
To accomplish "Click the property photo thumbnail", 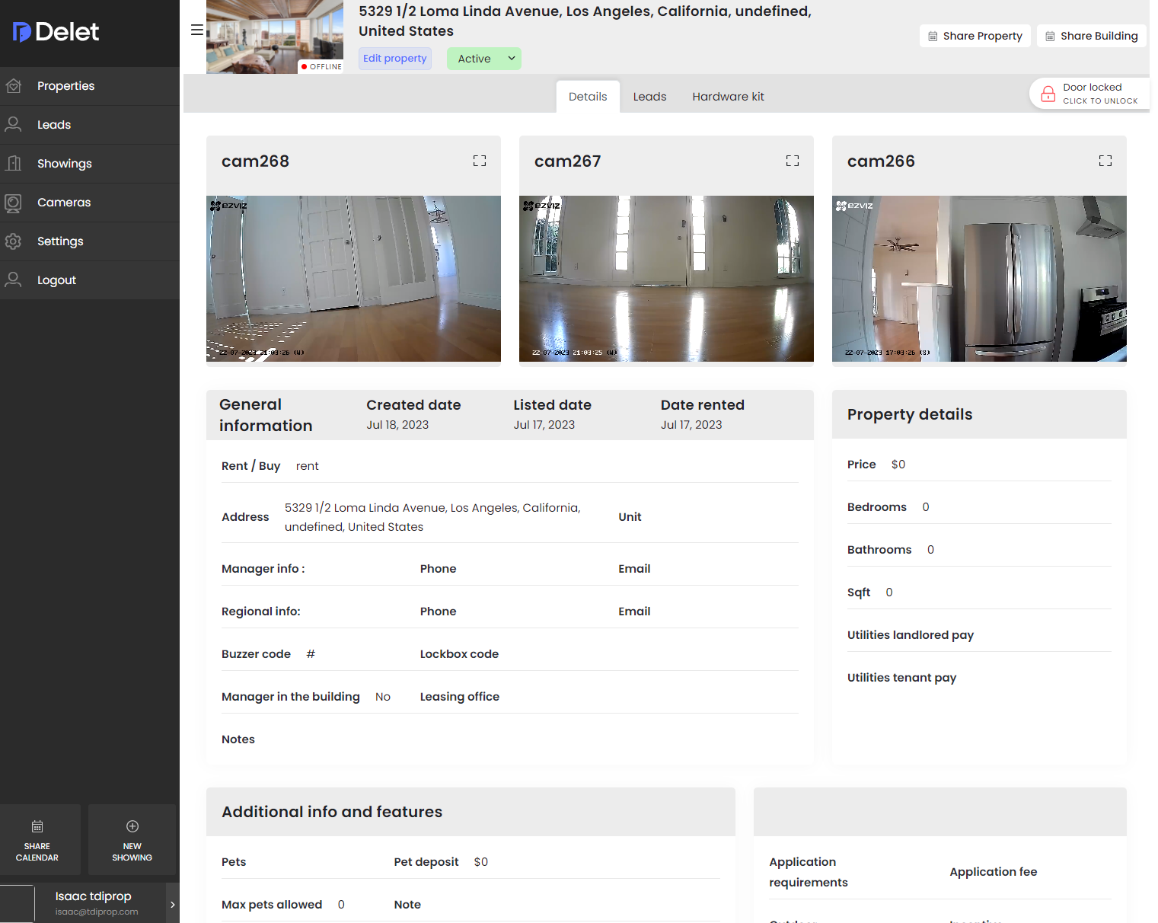I will pos(274,37).
